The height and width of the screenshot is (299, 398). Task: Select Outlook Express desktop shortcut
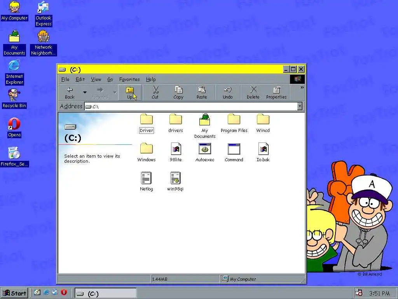click(44, 14)
